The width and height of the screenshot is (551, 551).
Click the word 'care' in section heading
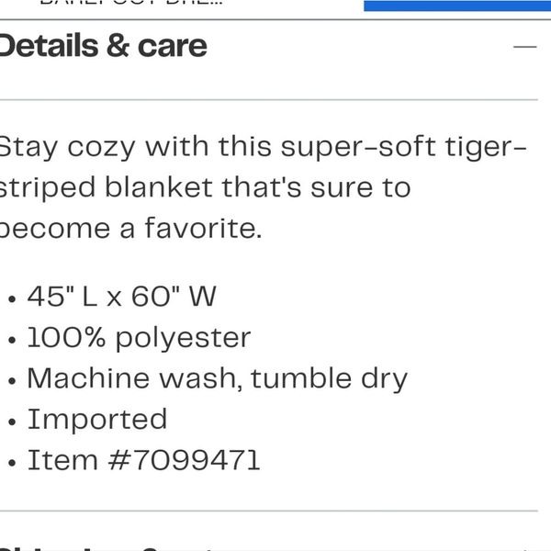click(x=173, y=48)
